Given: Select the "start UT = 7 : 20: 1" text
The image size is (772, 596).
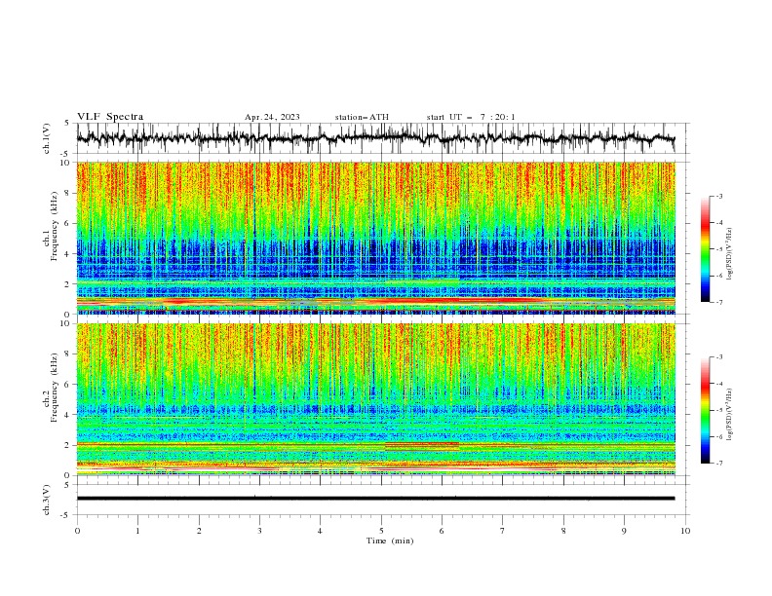Looking at the screenshot, I should (x=471, y=117).
